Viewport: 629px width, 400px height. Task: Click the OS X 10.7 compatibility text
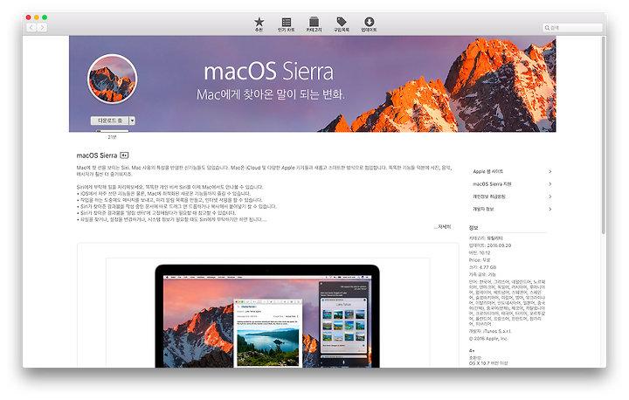point(488,363)
